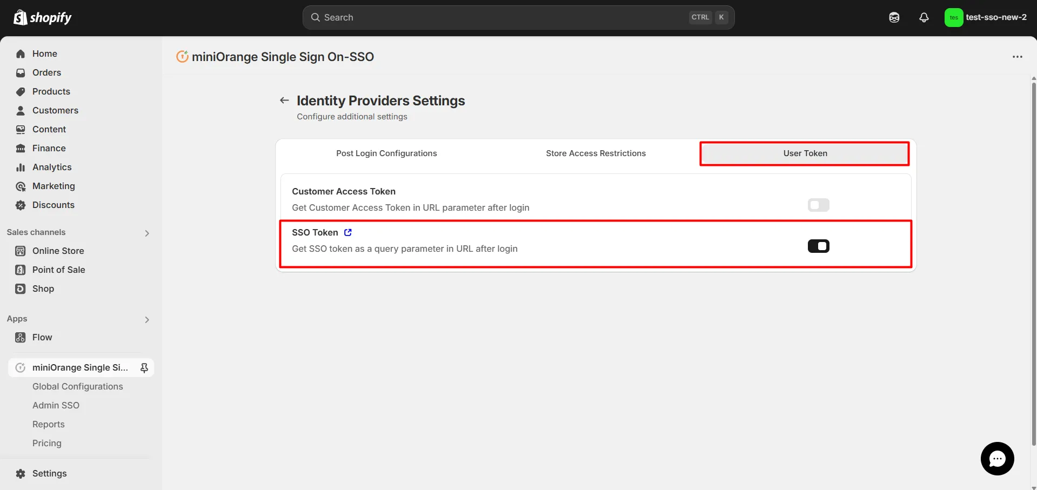Viewport: 1037px width, 490px height.
Task: Click the Content sidebar icon
Action: [x=21, y=130]
